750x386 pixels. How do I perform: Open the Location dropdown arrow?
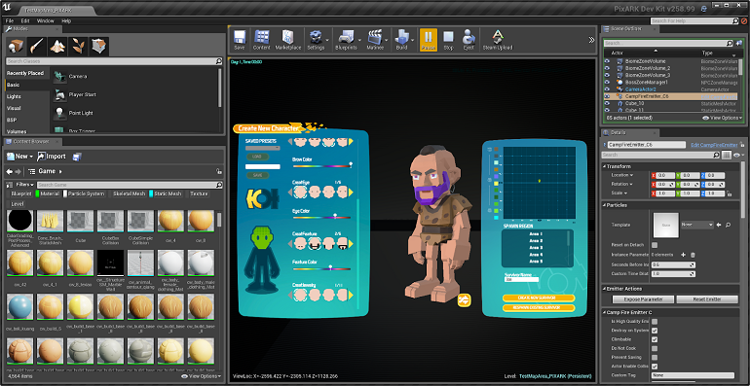[x=631, y=175]
